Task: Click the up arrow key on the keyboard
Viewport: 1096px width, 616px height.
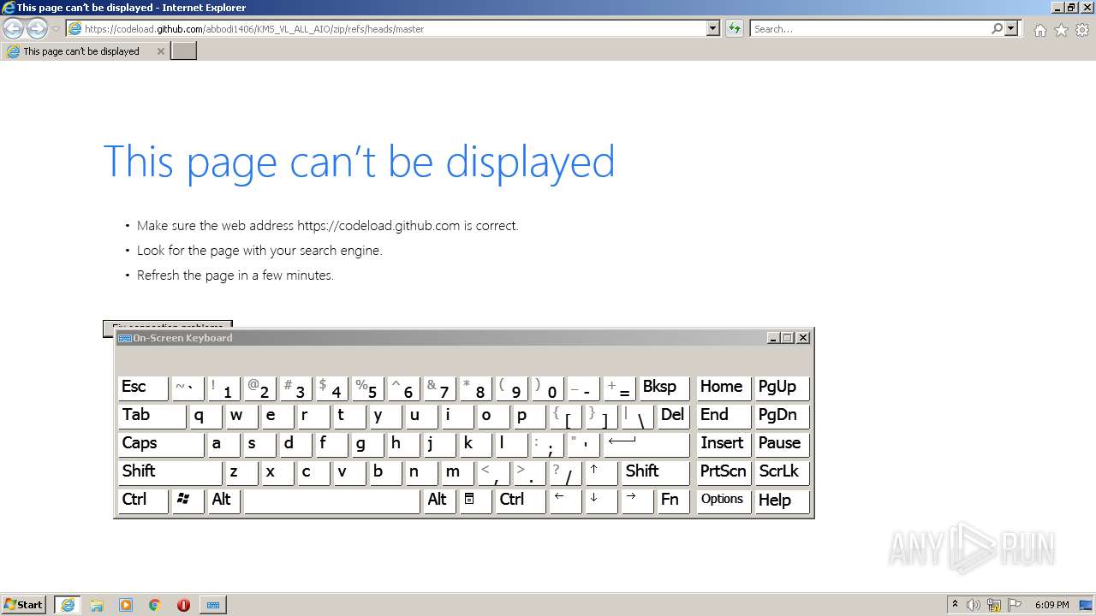Action: [601, 472]
